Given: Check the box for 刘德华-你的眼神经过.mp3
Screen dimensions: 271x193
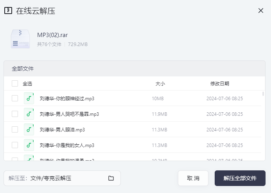Looking at the screenshot, I should pyautogui.click(x=15, y=98).
